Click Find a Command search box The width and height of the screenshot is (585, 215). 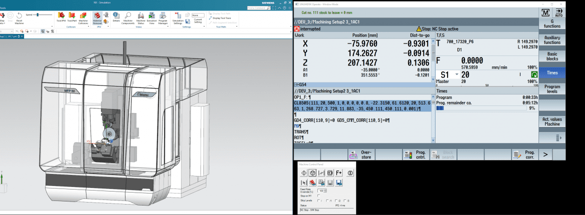pos(260,7)
